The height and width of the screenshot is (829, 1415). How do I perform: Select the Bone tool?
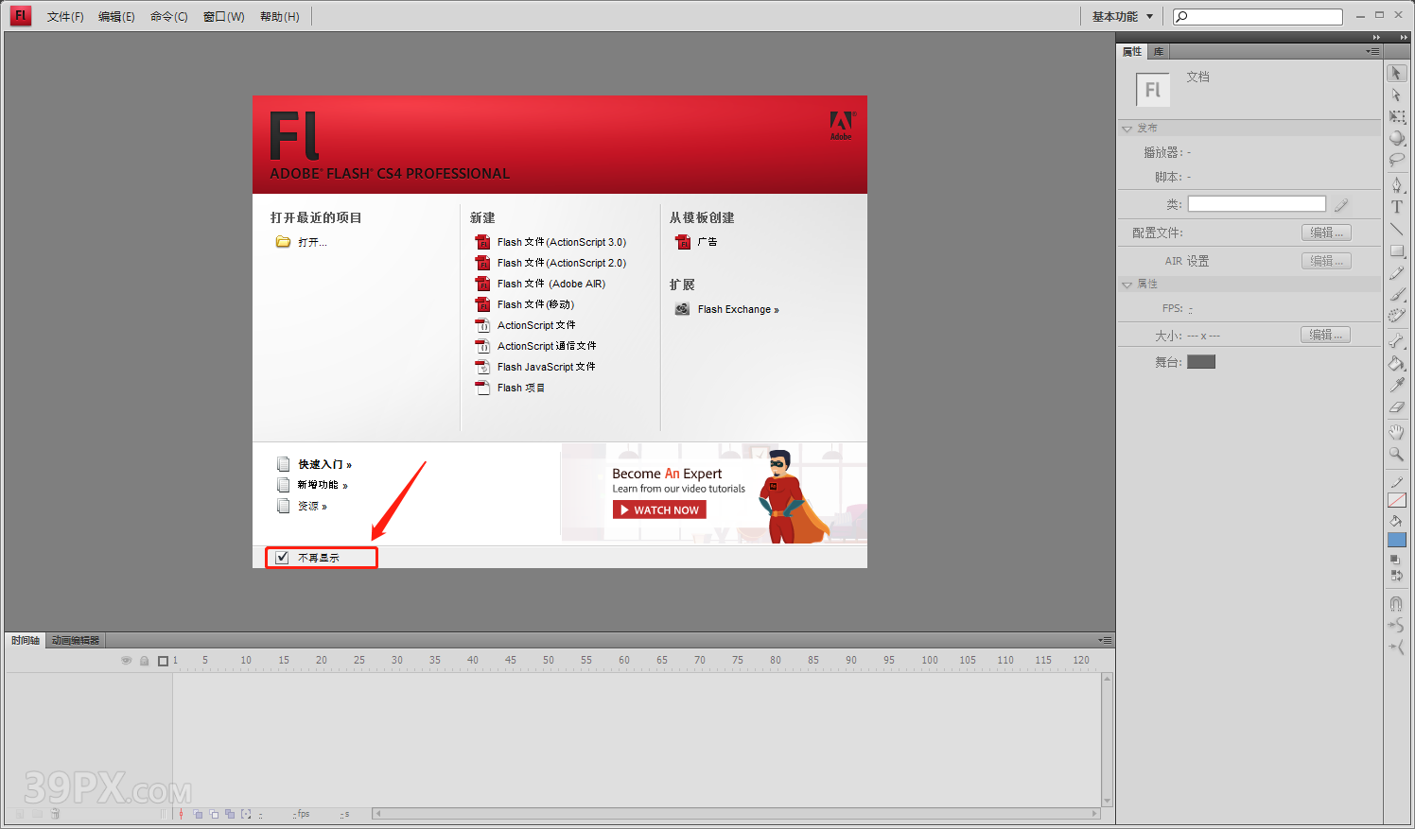(1396, 341)
